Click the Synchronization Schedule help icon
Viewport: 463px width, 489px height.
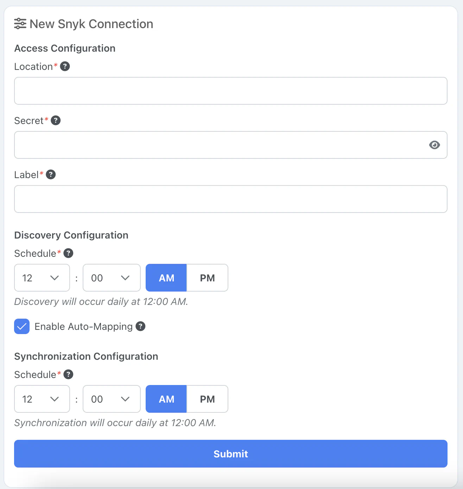68,374
